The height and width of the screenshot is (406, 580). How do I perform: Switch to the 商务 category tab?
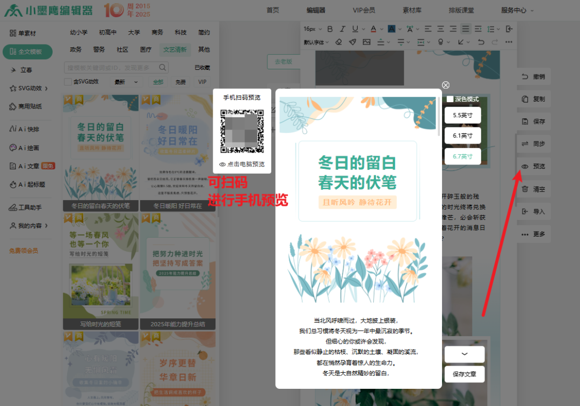[157, 33]
